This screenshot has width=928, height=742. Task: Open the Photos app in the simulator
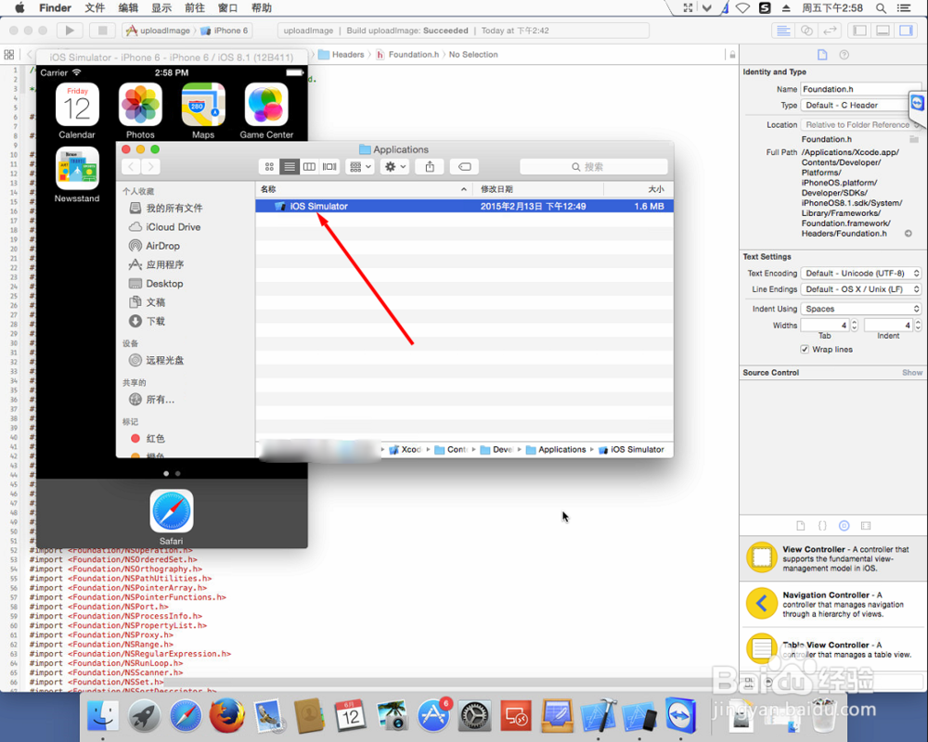coord(140,105)
